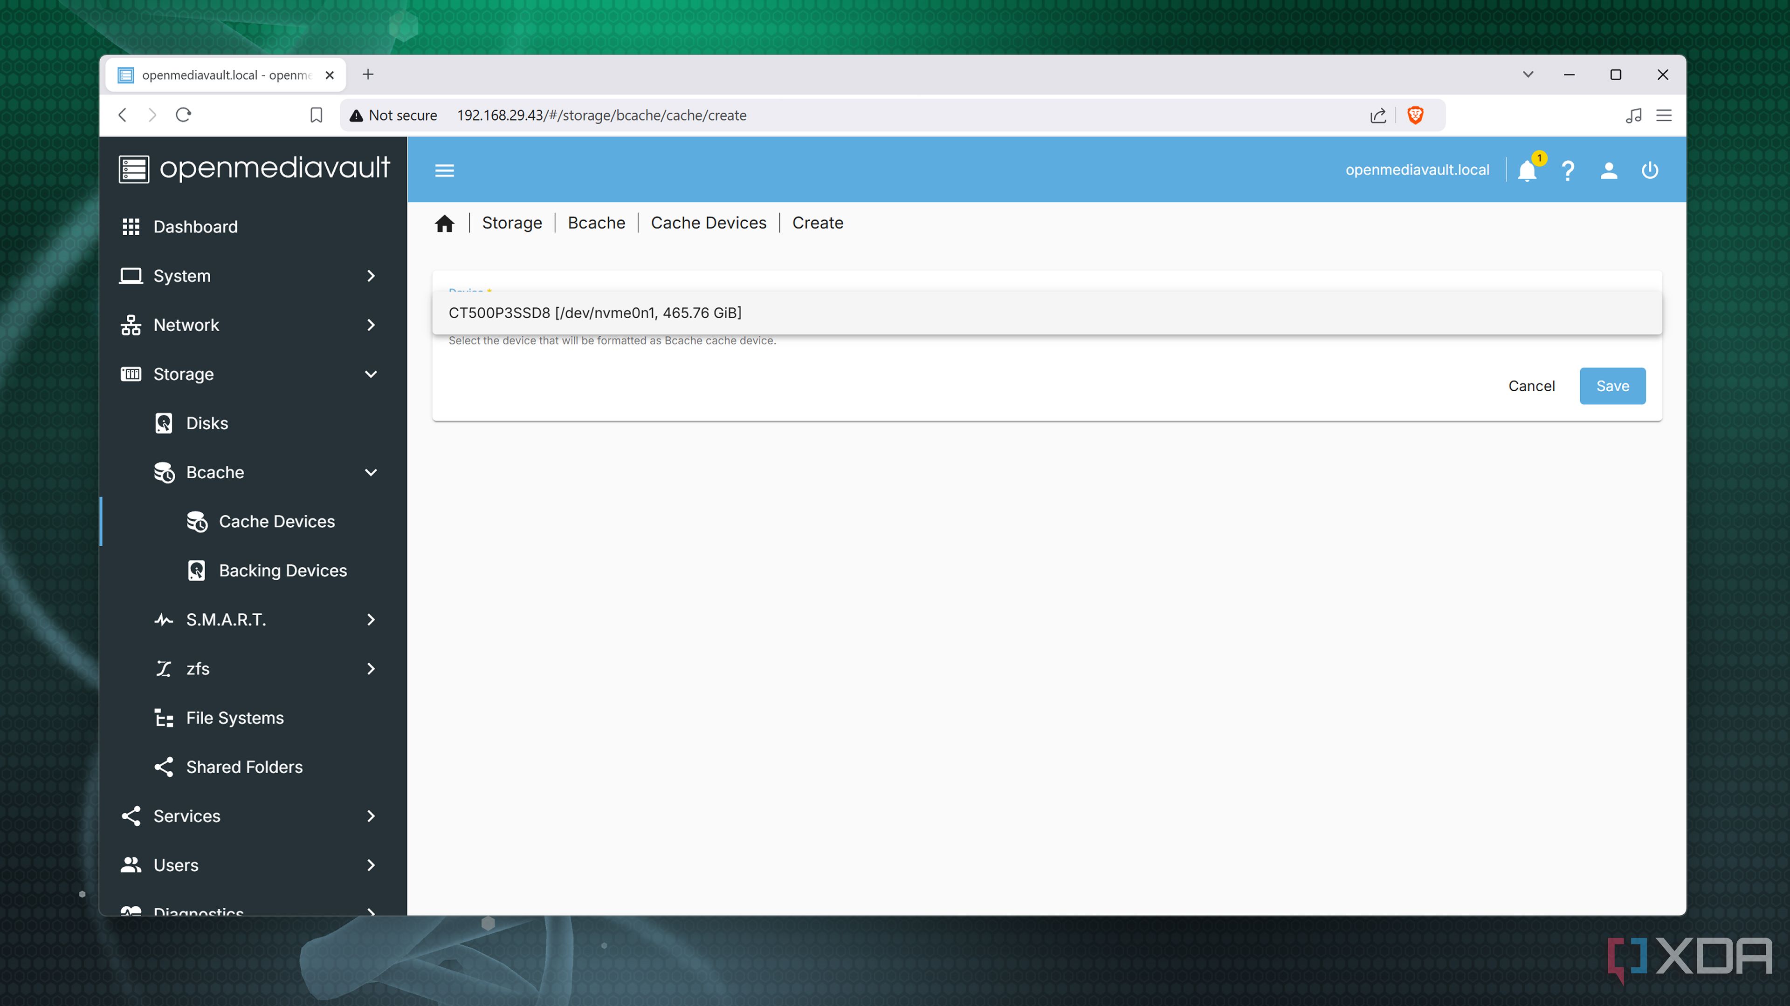Expand the System menu chevron
The image size is (1790, 1006).
point(371,276)
